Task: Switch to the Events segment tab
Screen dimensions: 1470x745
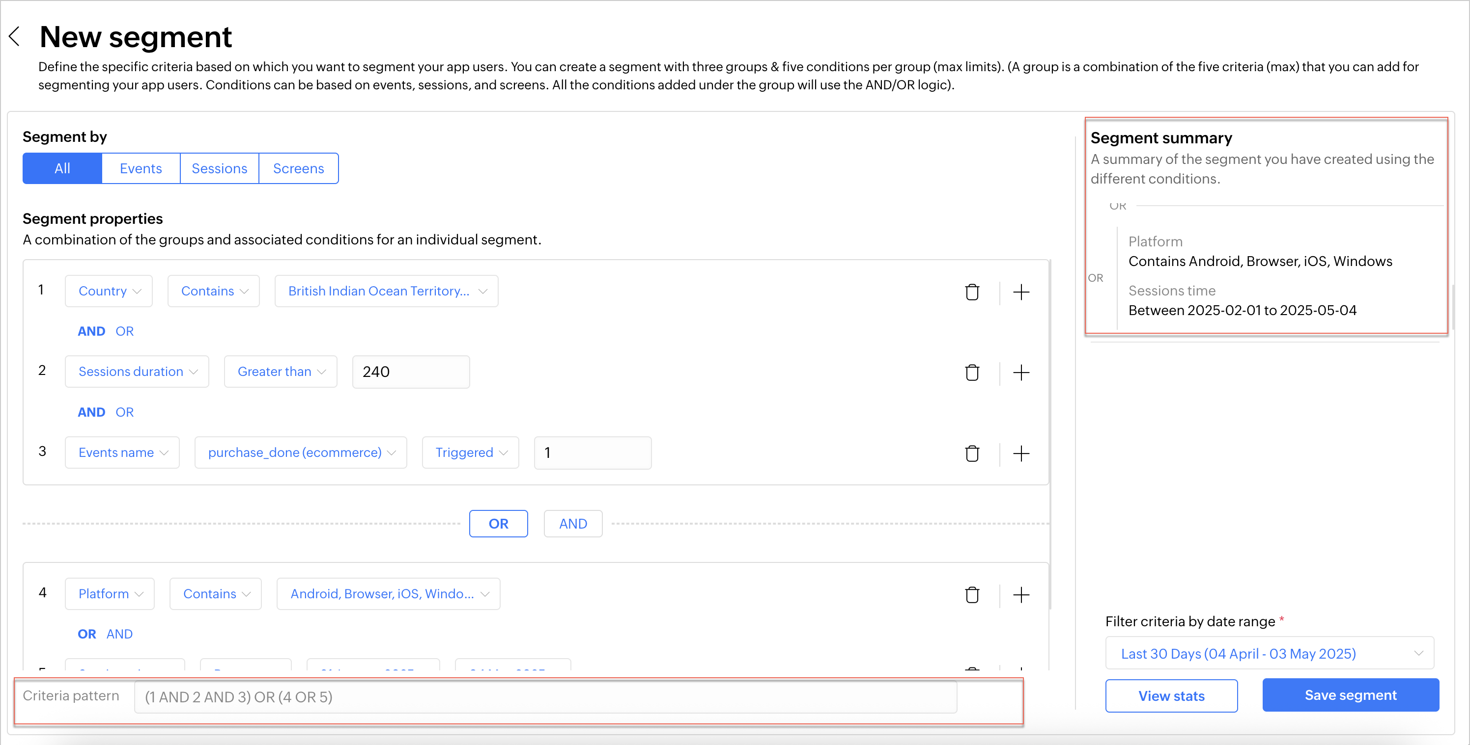Action: tap(141, 169)
